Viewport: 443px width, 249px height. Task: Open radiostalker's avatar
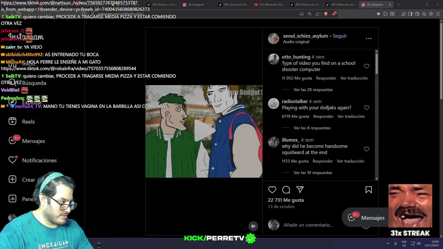pyautogui.click(x=273, y=103)
